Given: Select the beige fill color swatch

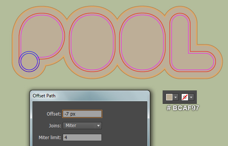Looking at the screenshot, I should [x=169, y=97].
